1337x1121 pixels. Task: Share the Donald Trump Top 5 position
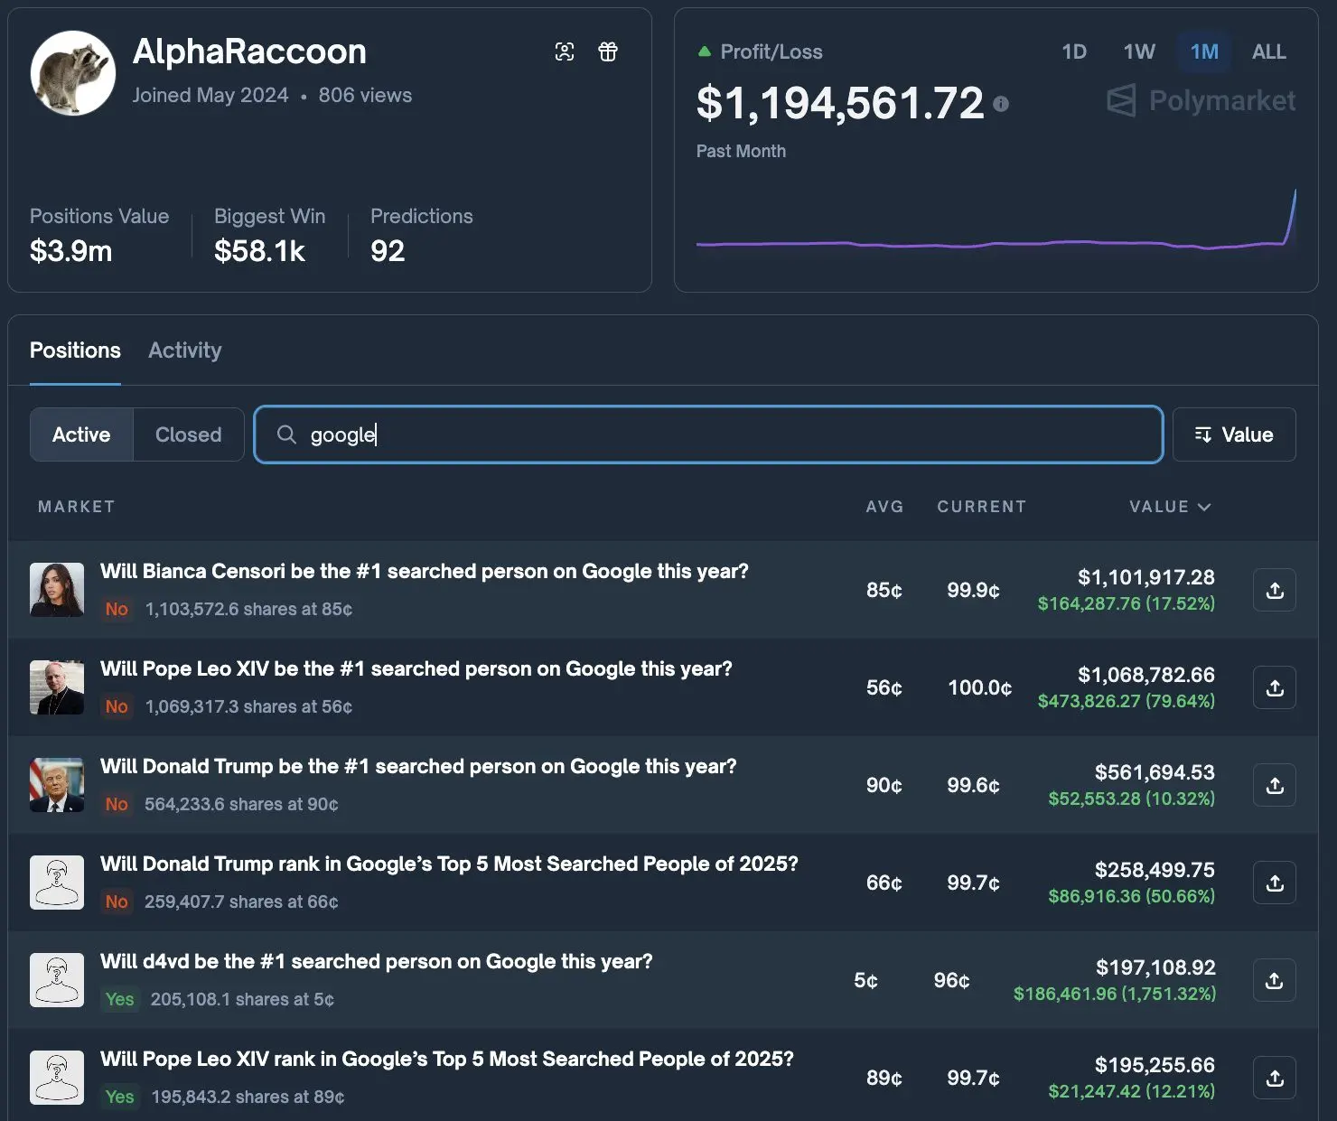1275,883
